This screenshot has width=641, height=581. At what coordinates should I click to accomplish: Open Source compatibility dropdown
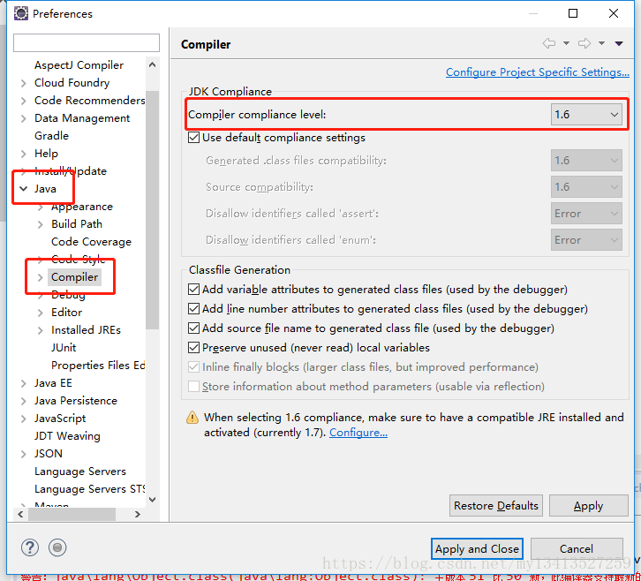point(586,187)
